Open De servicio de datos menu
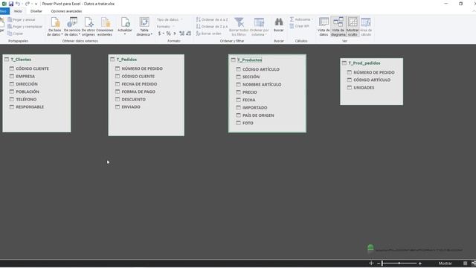Image resolution: width=476 pixels, height=268 pixels. click(72, 27)
